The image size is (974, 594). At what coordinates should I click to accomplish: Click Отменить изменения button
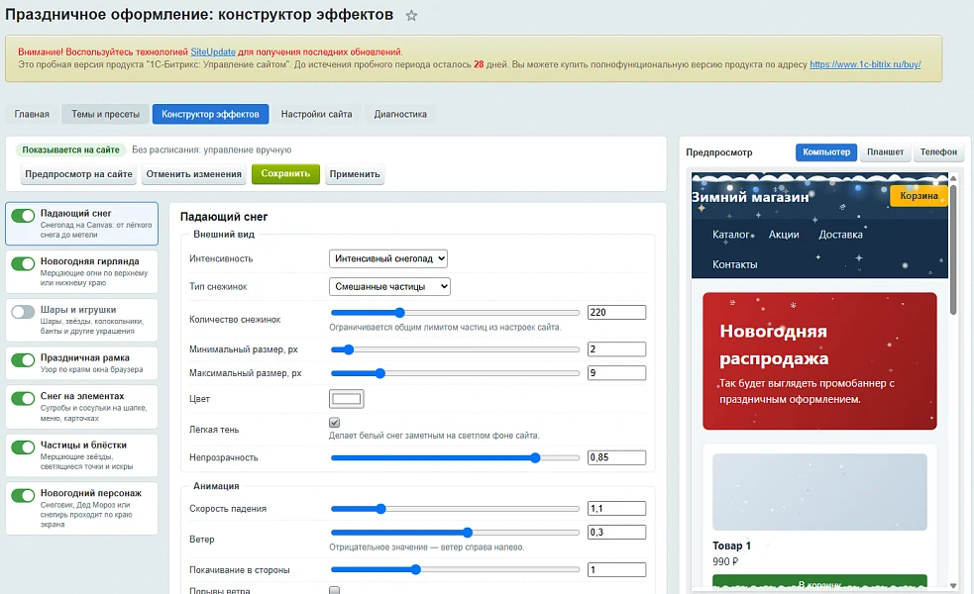point(194,174)
